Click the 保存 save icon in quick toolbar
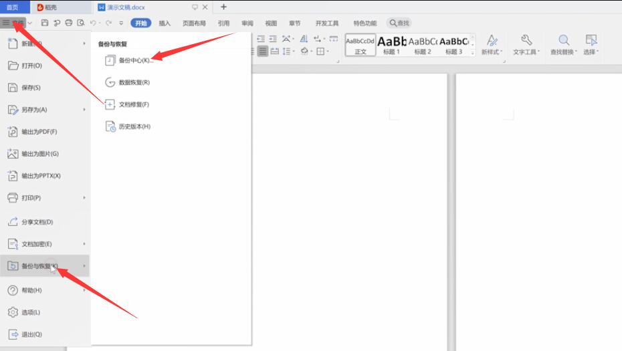The image size is (622, 351). tap(44, 23)
